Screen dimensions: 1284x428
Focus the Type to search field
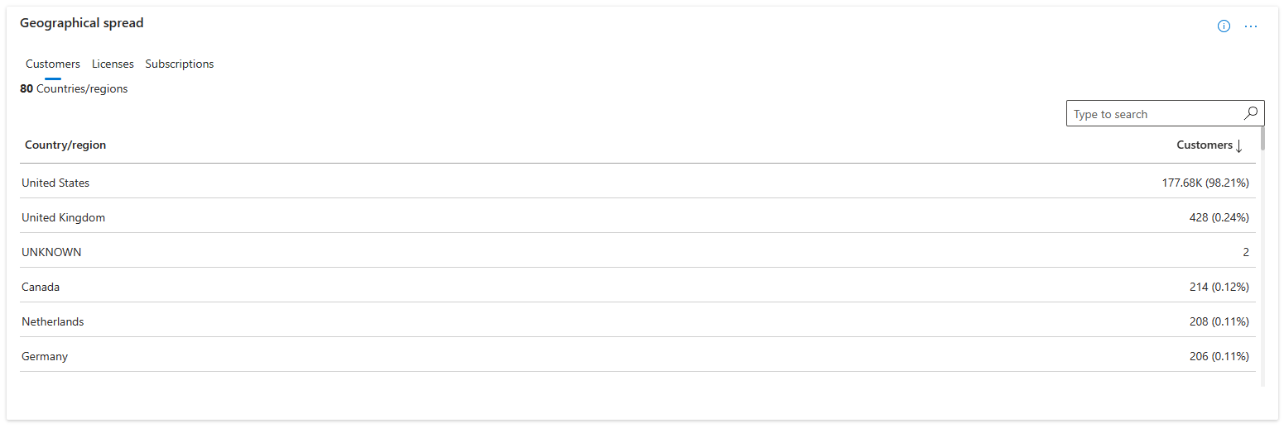[x=1166, y=114]
